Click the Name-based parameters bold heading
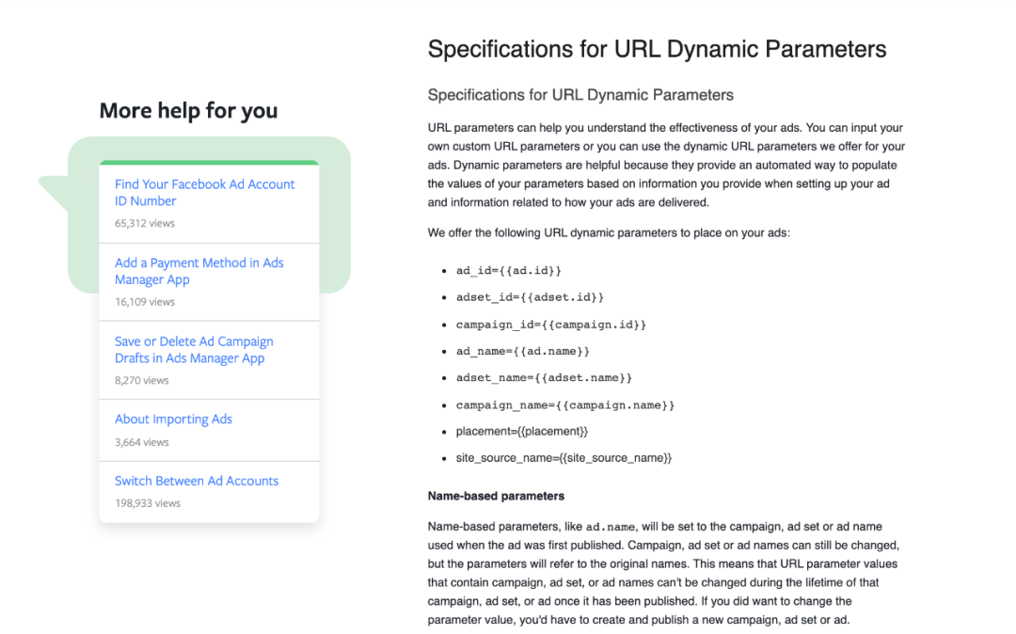Screen dimensions: 1016x634 (496, 496)
